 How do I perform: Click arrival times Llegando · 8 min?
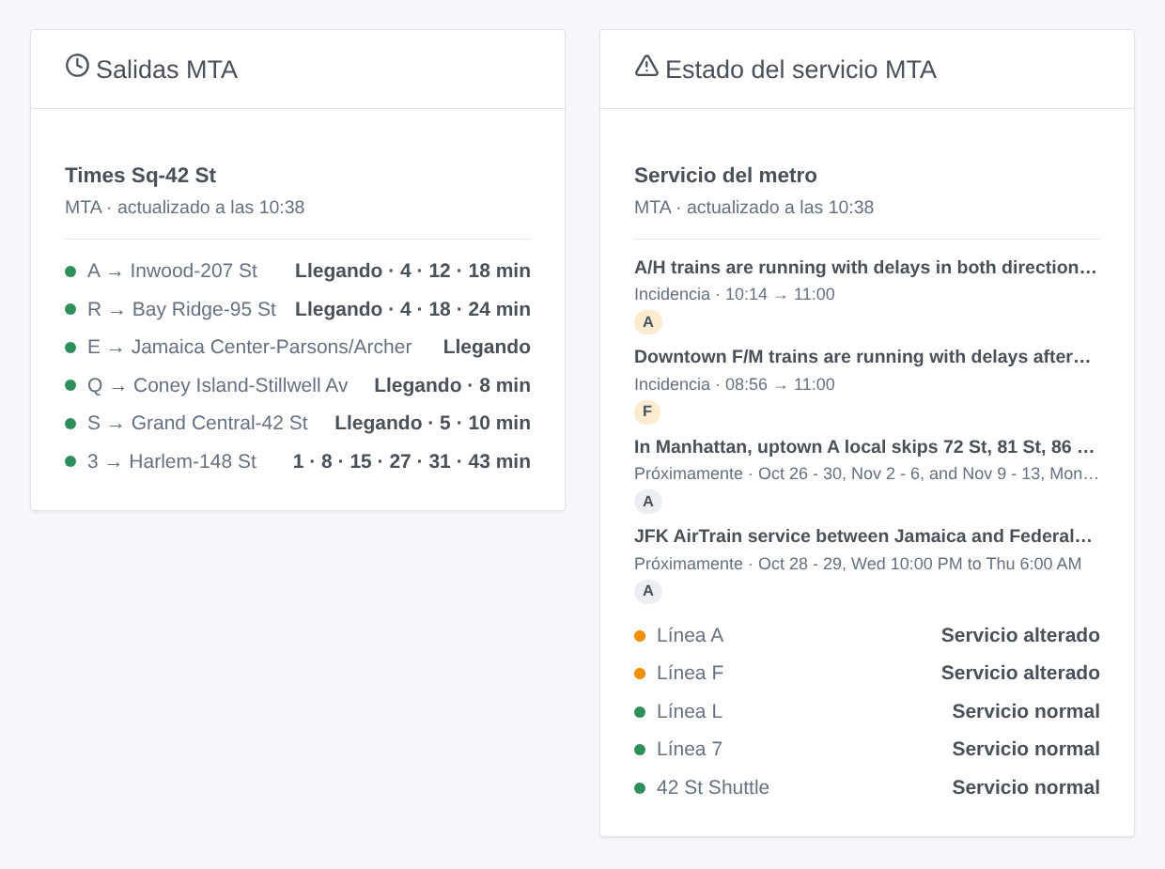tap(452, 385)
